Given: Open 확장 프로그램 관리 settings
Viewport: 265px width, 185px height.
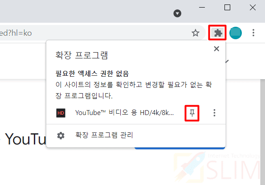Looking at the screenshot, I should (136, 136).
